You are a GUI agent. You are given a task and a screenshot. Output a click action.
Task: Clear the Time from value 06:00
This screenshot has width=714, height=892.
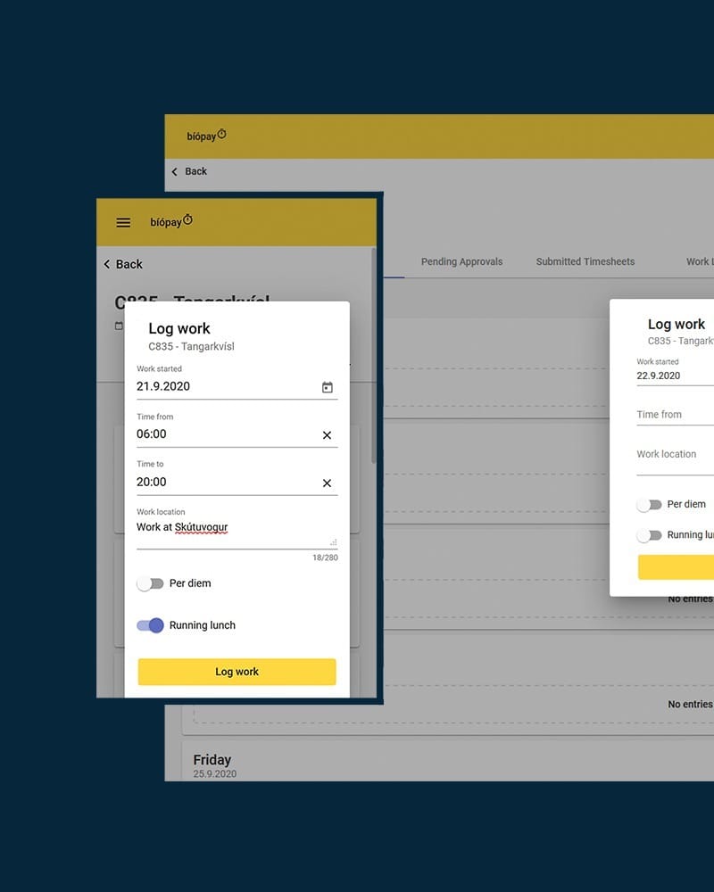327,435
